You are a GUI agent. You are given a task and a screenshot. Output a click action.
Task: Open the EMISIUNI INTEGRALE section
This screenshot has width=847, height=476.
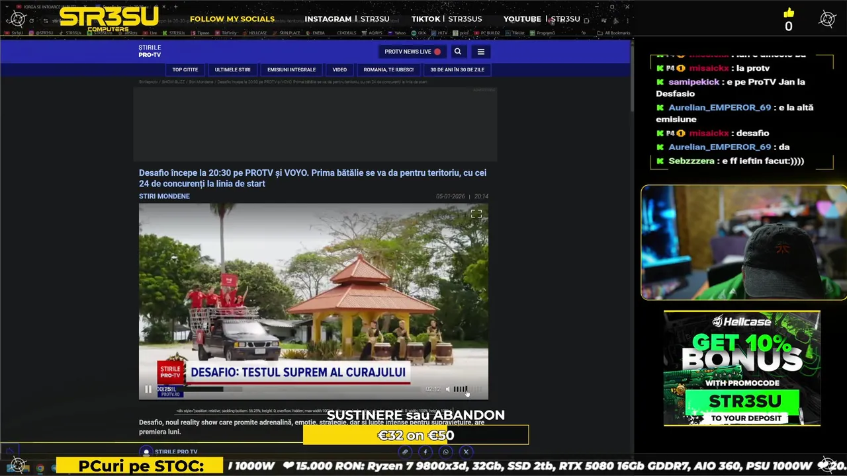coord(291,69)
